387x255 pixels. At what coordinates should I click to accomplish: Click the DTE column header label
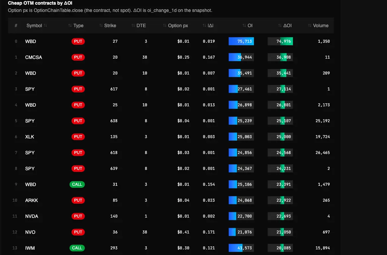point(141,25)
